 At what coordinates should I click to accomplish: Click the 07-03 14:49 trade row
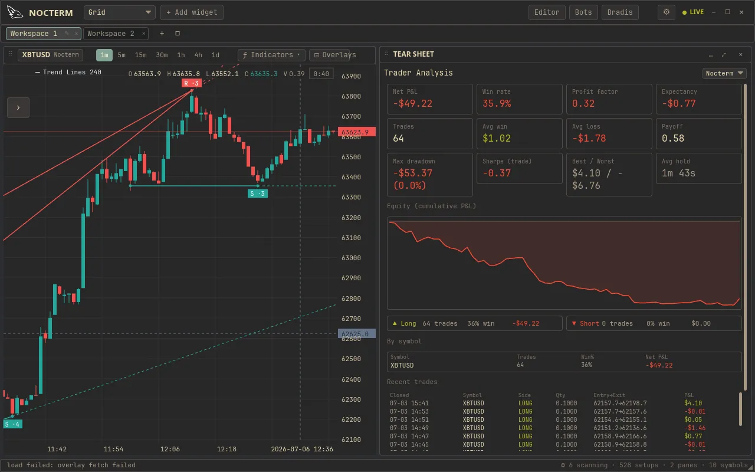click(563, 428)
